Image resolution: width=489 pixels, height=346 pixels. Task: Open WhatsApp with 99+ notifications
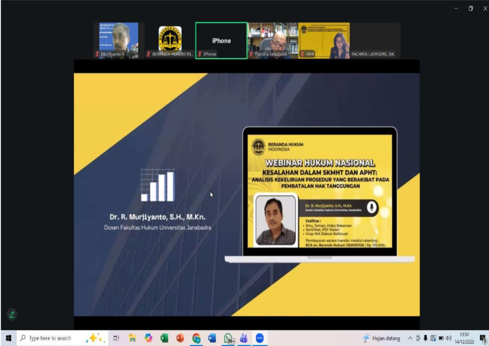point(228,338)
